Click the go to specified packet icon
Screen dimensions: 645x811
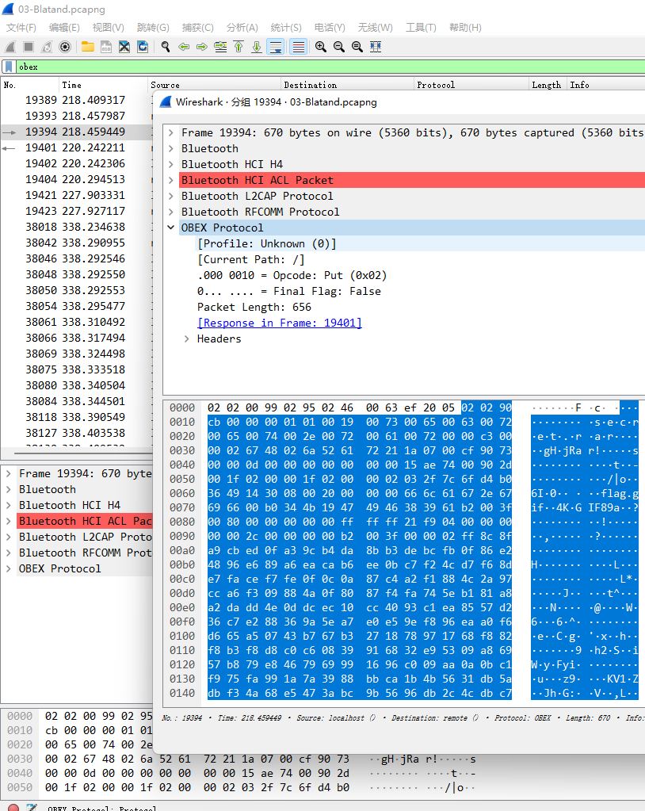pyautogui.click(x=221, y=47)
